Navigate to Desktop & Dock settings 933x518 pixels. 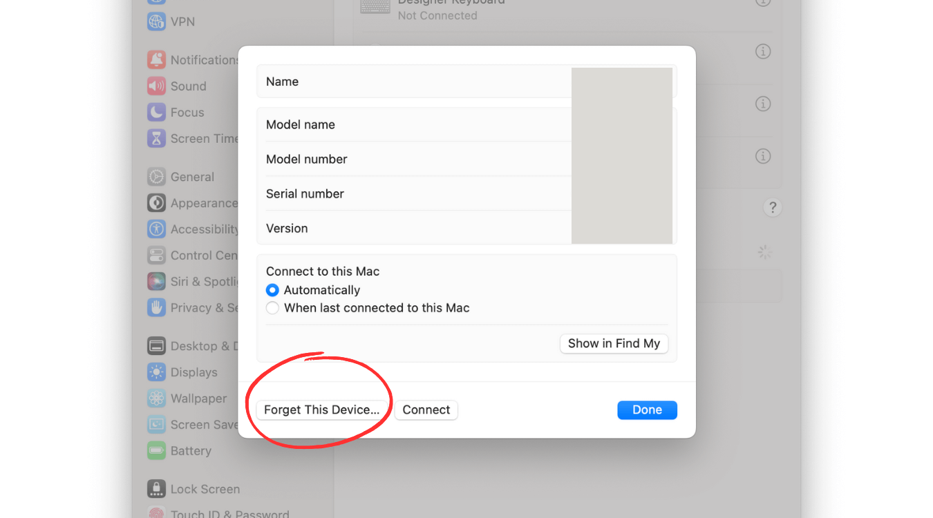click(156, 345)
